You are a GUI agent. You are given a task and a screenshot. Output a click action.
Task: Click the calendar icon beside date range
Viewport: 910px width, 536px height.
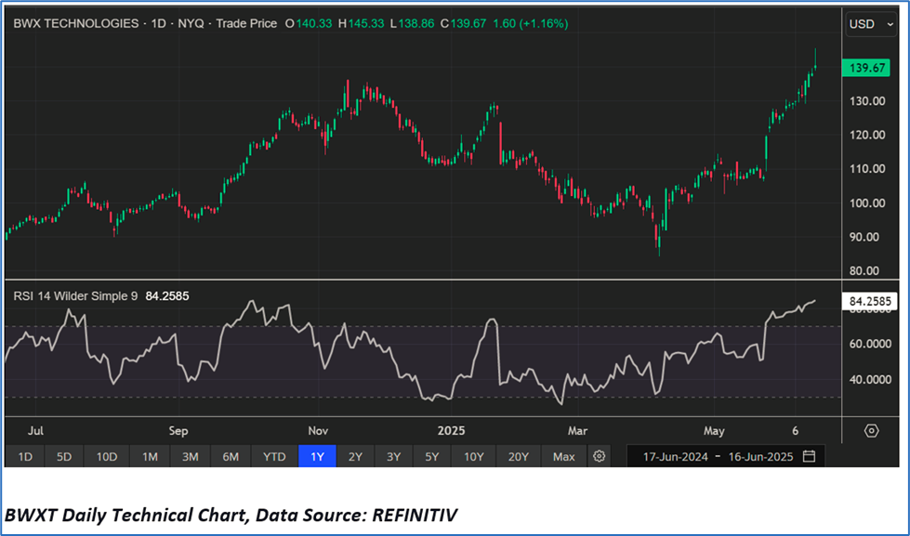click(x=809, y=456)
